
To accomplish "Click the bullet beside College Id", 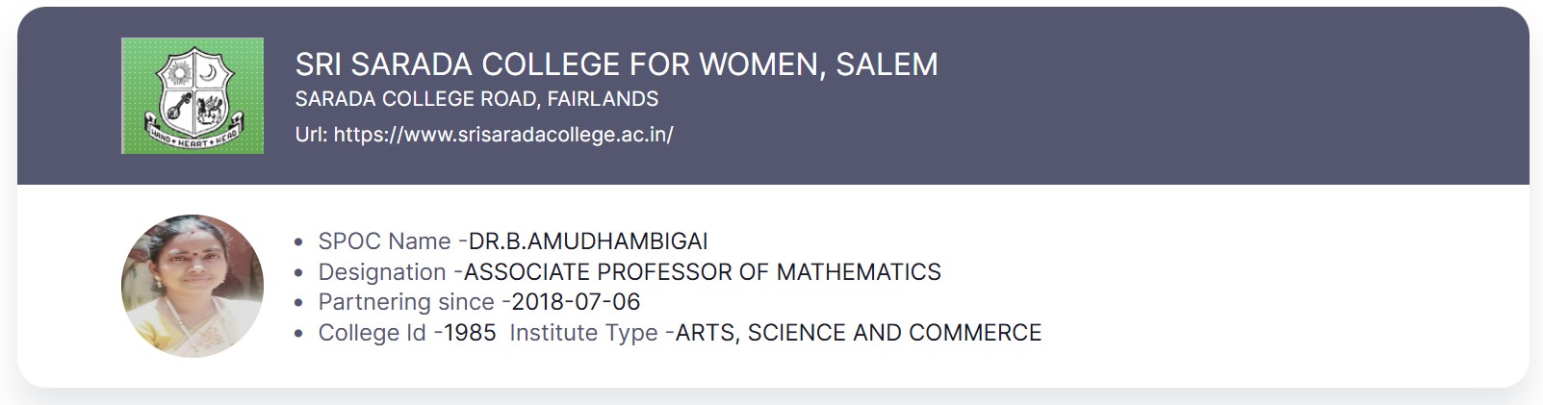I will tap(298, 334).
